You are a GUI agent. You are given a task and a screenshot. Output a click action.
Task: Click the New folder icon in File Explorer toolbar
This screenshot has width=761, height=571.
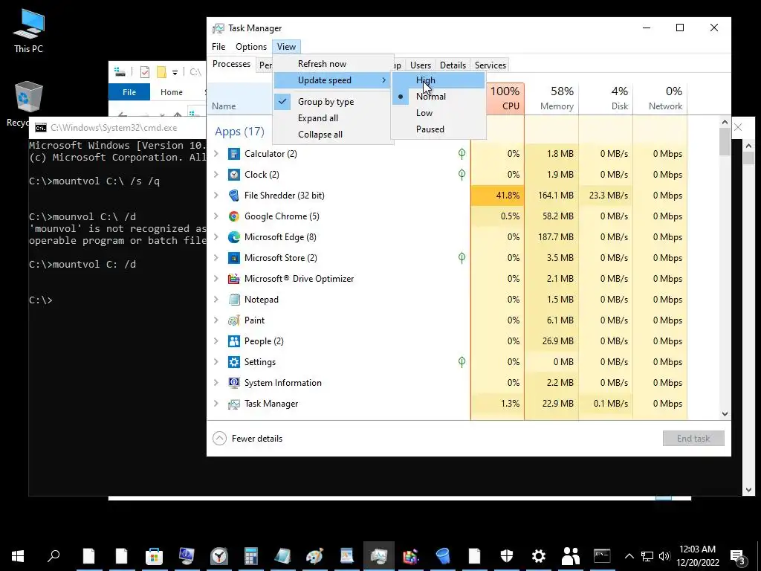coord(161,72)
